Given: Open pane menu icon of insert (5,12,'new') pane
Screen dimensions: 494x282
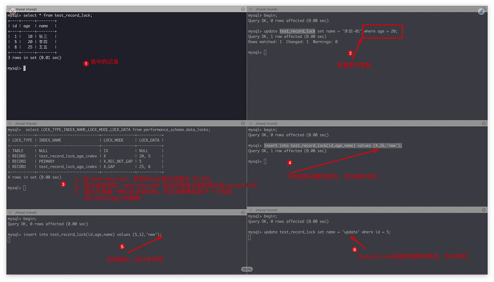Looking at the screenshot, I should click(x=243, y=213).
